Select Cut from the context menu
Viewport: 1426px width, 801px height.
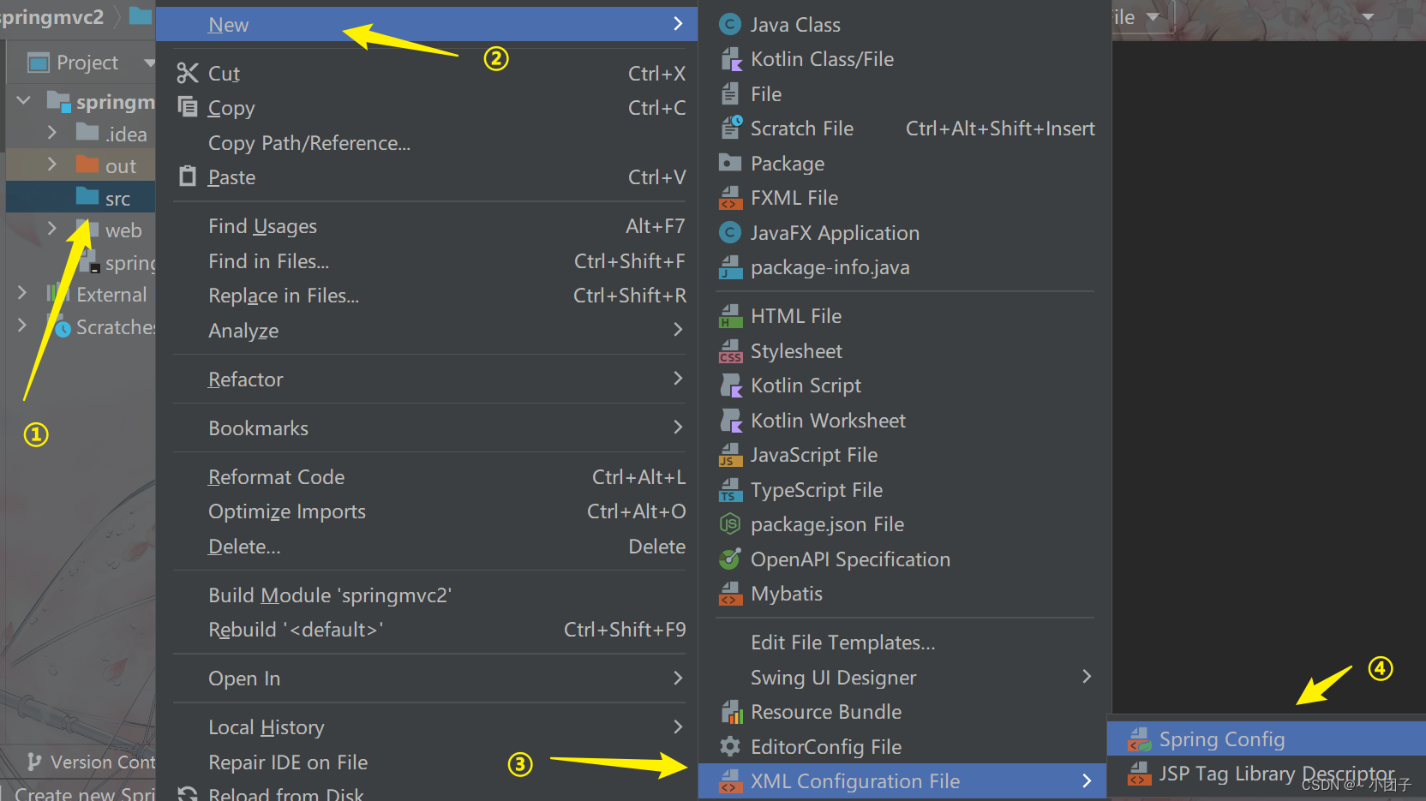[x=224, y=73]
